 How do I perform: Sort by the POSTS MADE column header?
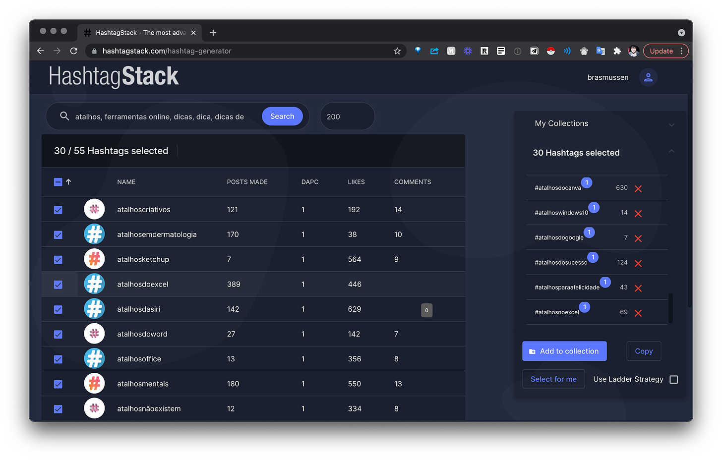247,182
